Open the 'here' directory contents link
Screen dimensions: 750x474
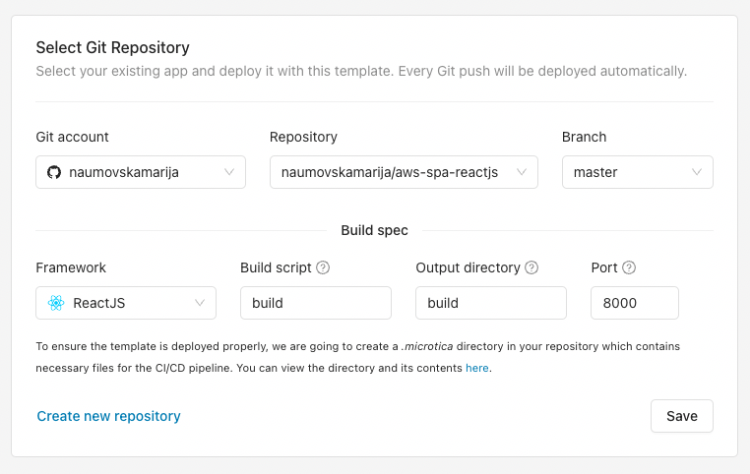pos(476,368)
